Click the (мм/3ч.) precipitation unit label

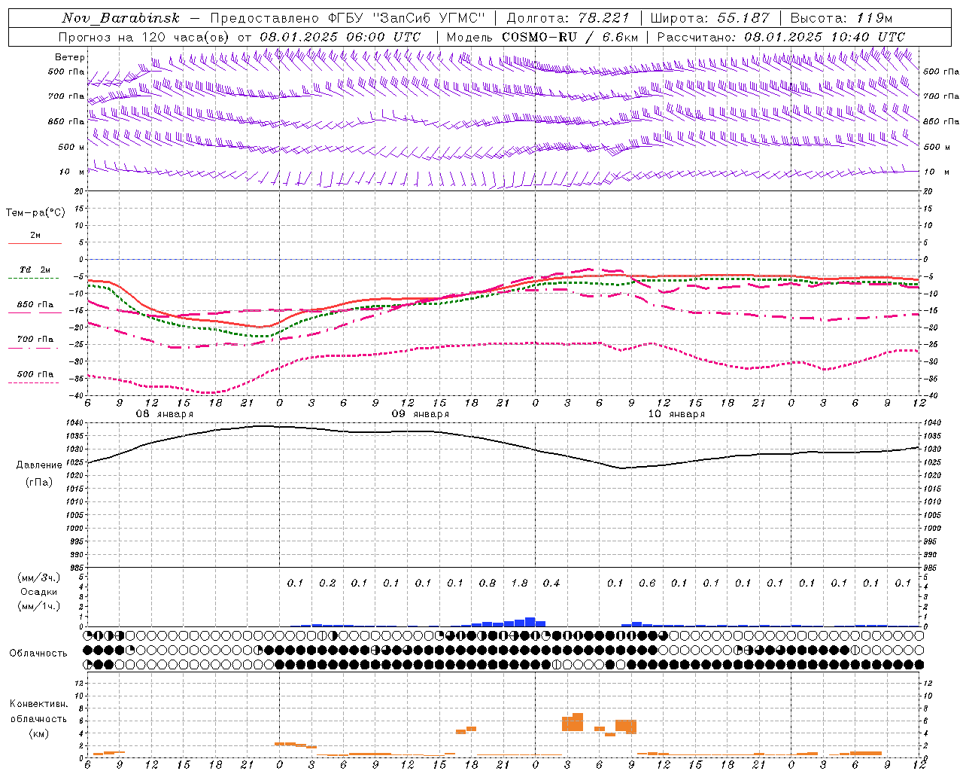point(38,578)
